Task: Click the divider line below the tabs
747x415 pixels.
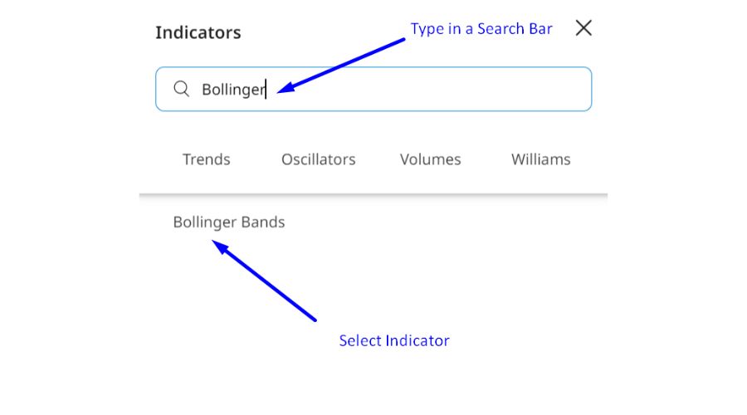Action: [373, 195]
